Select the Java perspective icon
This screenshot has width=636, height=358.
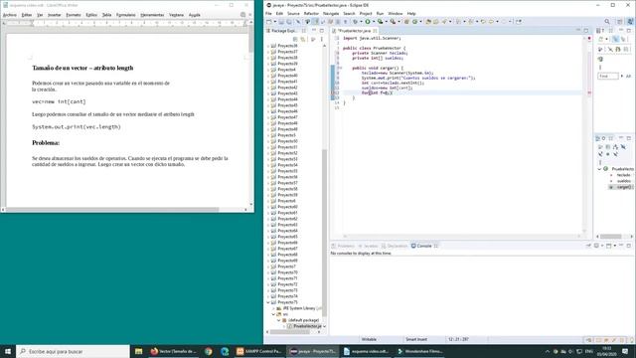coord(630,21)
